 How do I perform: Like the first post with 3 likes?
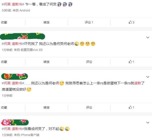click(131, 22)
